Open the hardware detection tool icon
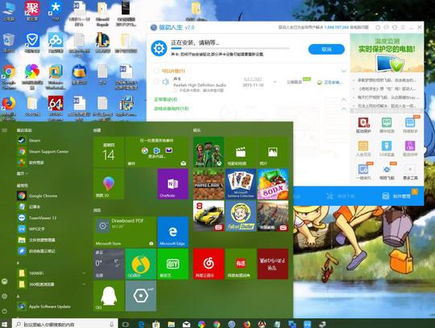 click(x=387, y=125)
